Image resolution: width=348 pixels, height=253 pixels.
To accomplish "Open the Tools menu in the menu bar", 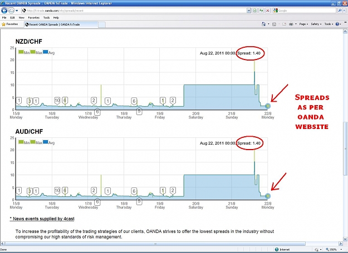I will pyautogui.click(x=46, y=17).
